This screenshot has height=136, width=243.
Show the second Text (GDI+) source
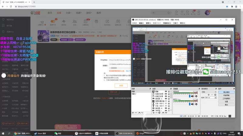[166, 106]
